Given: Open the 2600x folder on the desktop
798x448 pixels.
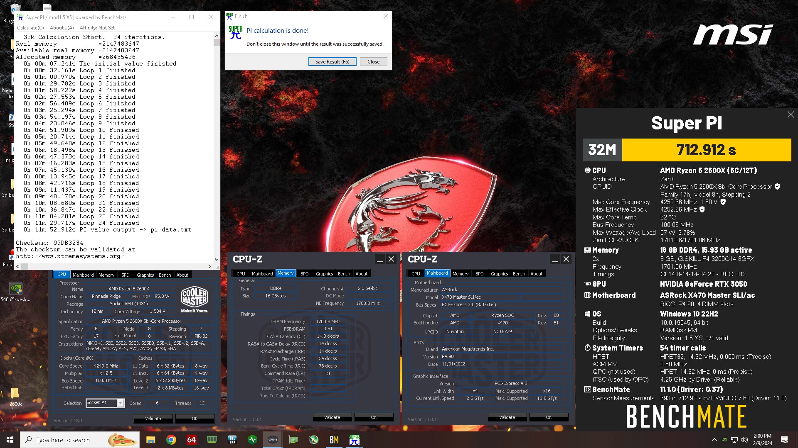Looking at the screenshot, I should [15, 397].
